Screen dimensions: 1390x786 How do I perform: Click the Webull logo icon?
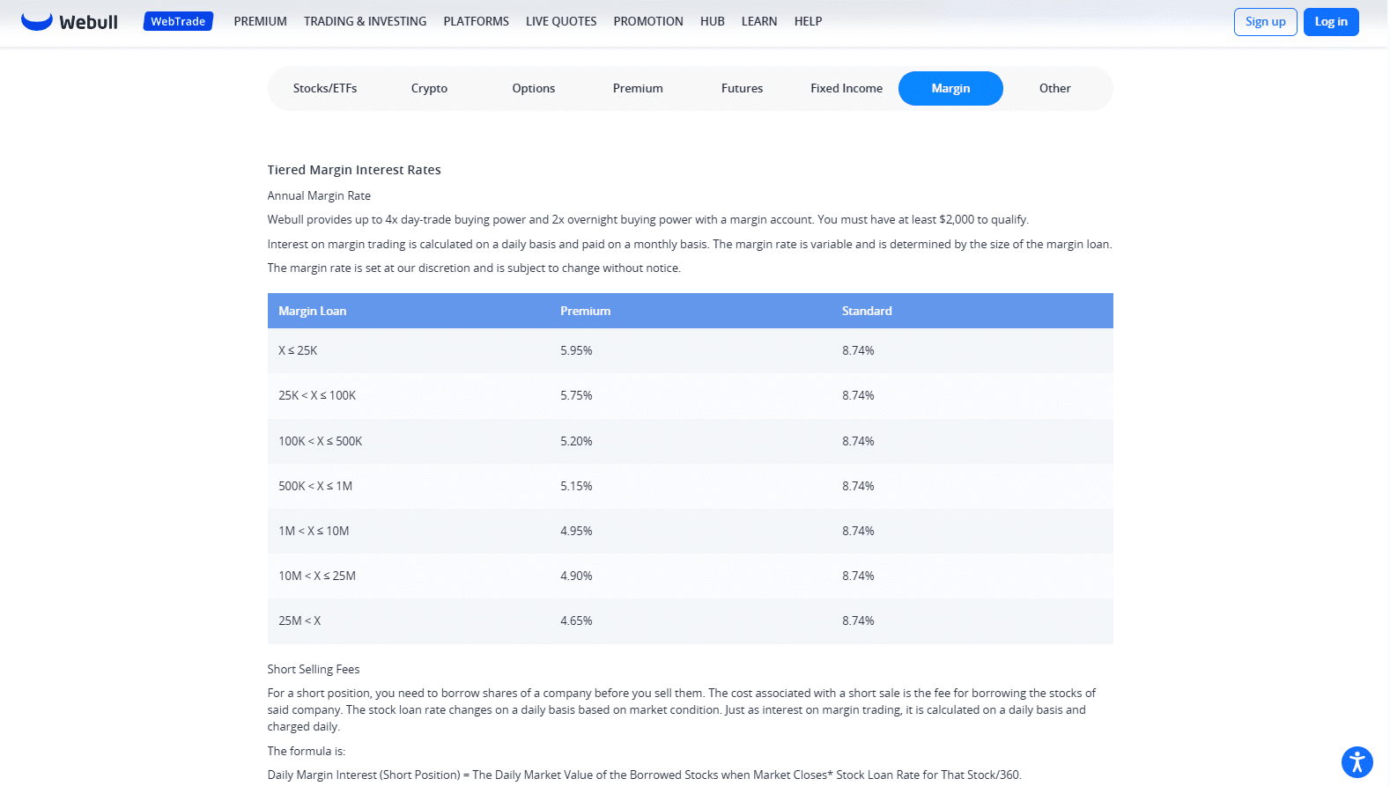(x=37, y=21)
